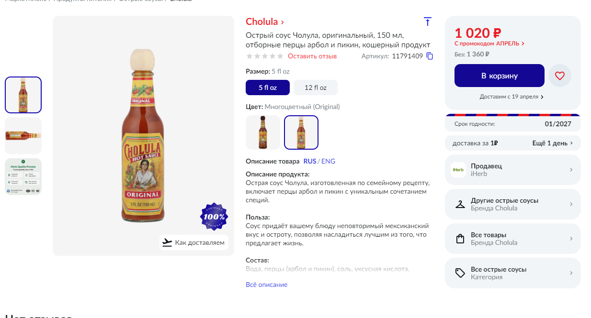Switch description to RUS
Screen dimensions: 591x318
[309, 161]
